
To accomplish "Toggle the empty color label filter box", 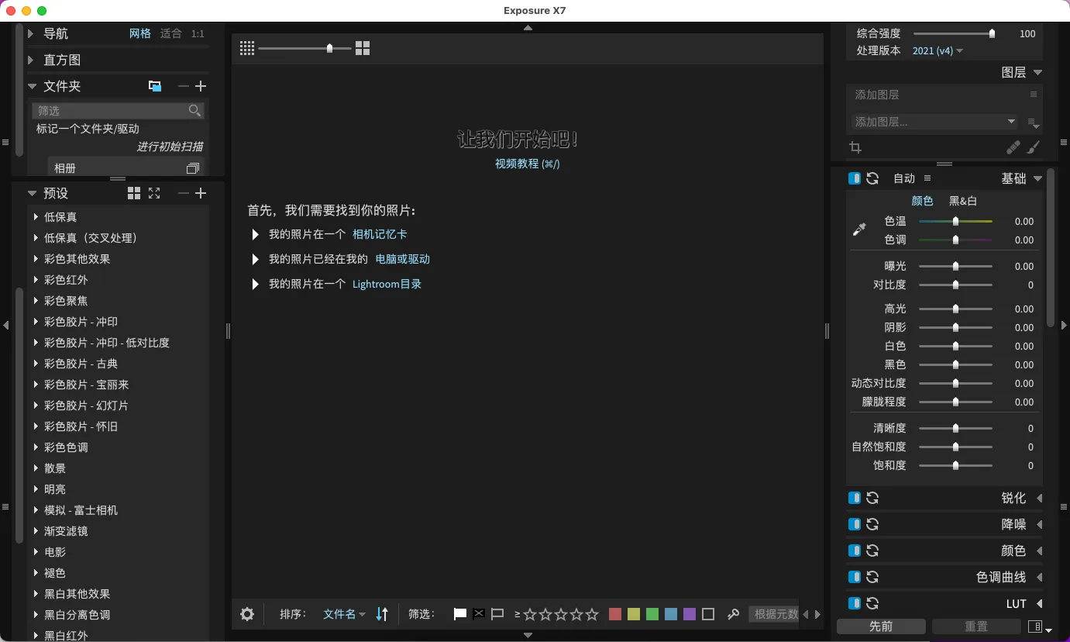I will [x=708, y=614].
